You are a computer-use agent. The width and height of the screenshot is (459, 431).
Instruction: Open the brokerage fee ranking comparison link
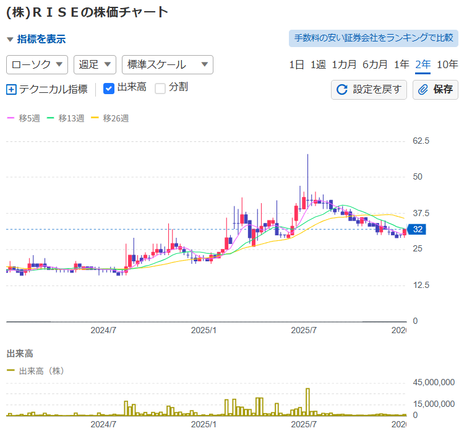(373, 38)
